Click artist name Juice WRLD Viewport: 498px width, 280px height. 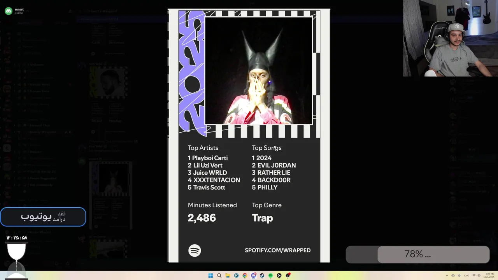tap(210, 173)
